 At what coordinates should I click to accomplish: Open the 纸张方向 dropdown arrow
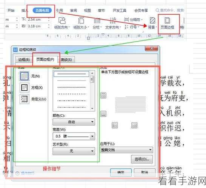click(69, 27)
